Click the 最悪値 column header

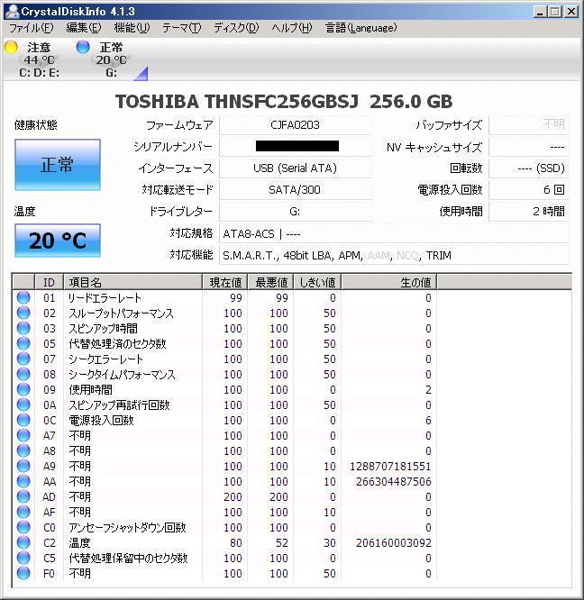pyautogui.click(x=271, y=282)
